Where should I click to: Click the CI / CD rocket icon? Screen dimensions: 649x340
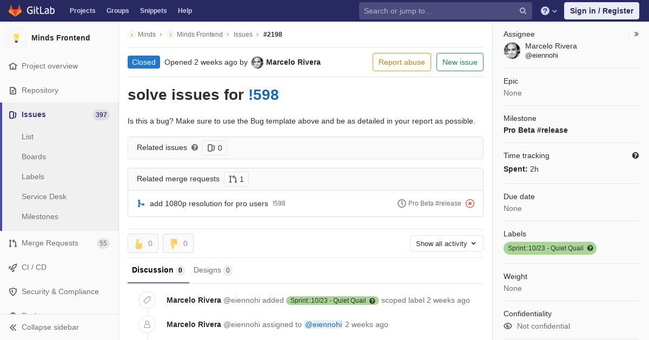(13, 267)
